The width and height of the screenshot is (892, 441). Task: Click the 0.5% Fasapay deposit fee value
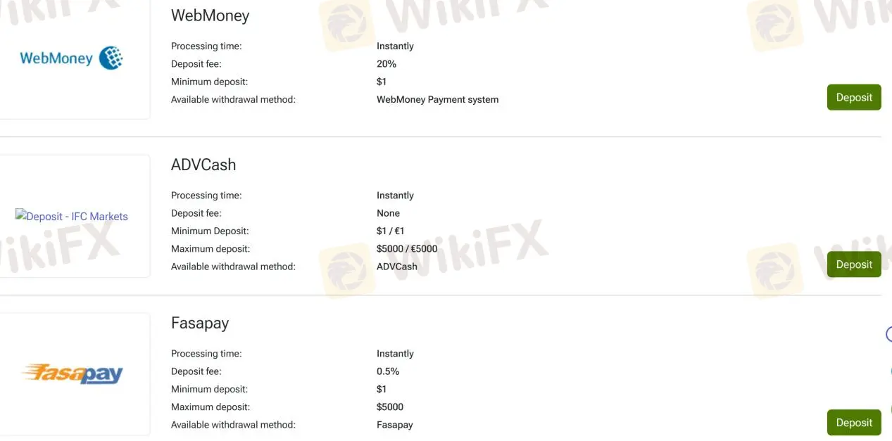(388, 371)
